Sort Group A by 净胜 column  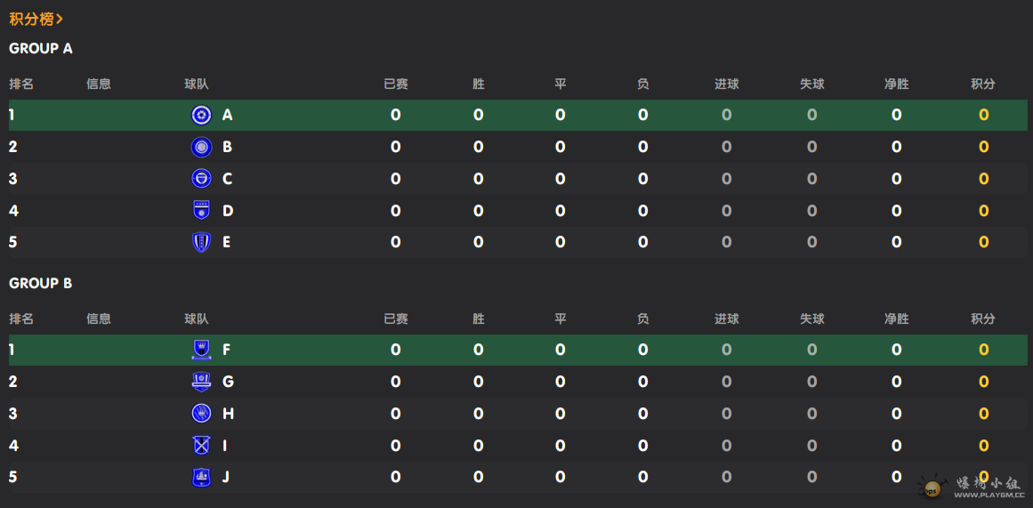(x=896, y=85)
